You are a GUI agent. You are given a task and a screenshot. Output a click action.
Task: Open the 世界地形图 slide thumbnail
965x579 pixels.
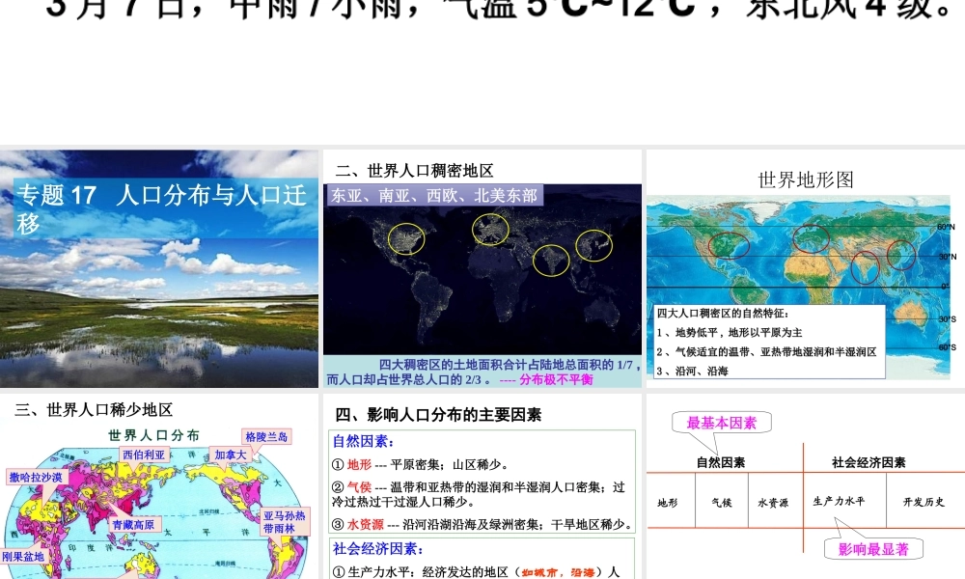(806, 268)
